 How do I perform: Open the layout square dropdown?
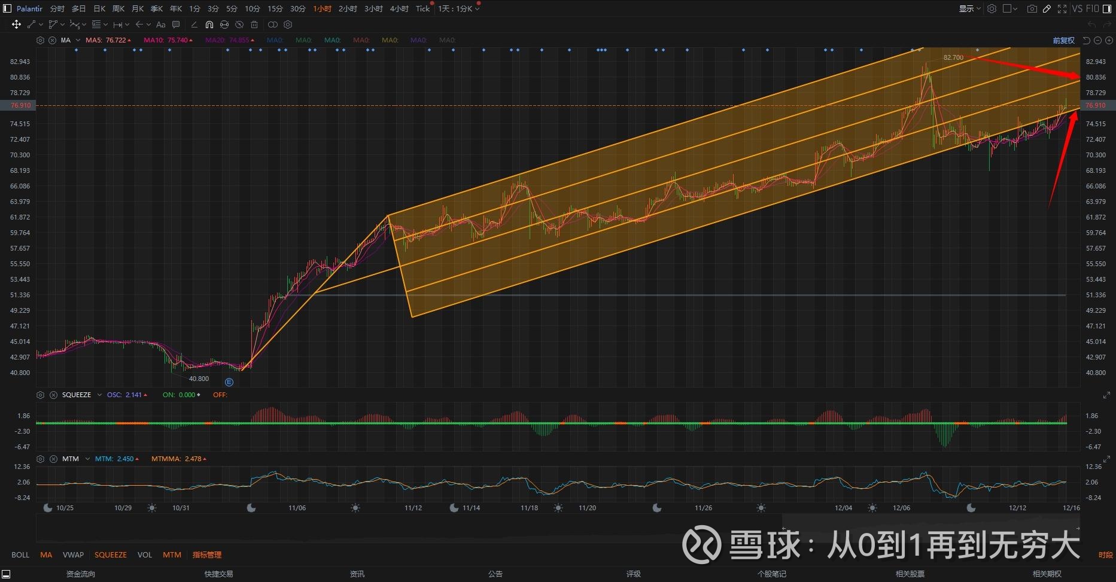pos(1010,8)
